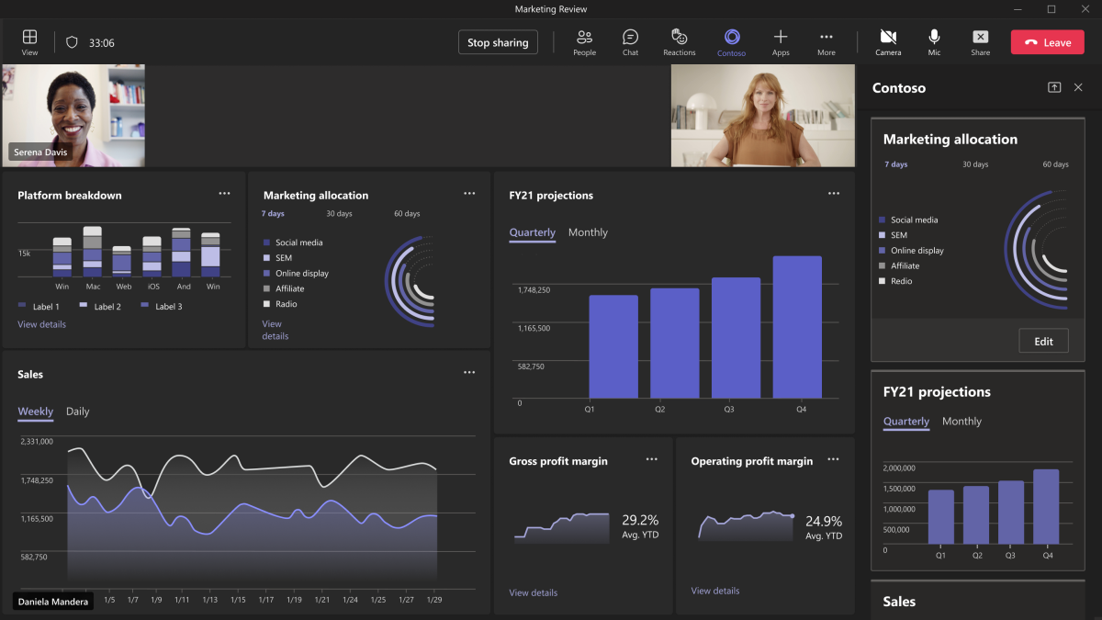Image resolution: width=1102 pixels, height=620 pixels.
Task: Click Online display legend swatch in side panel
Action: (x=883, y=250)
